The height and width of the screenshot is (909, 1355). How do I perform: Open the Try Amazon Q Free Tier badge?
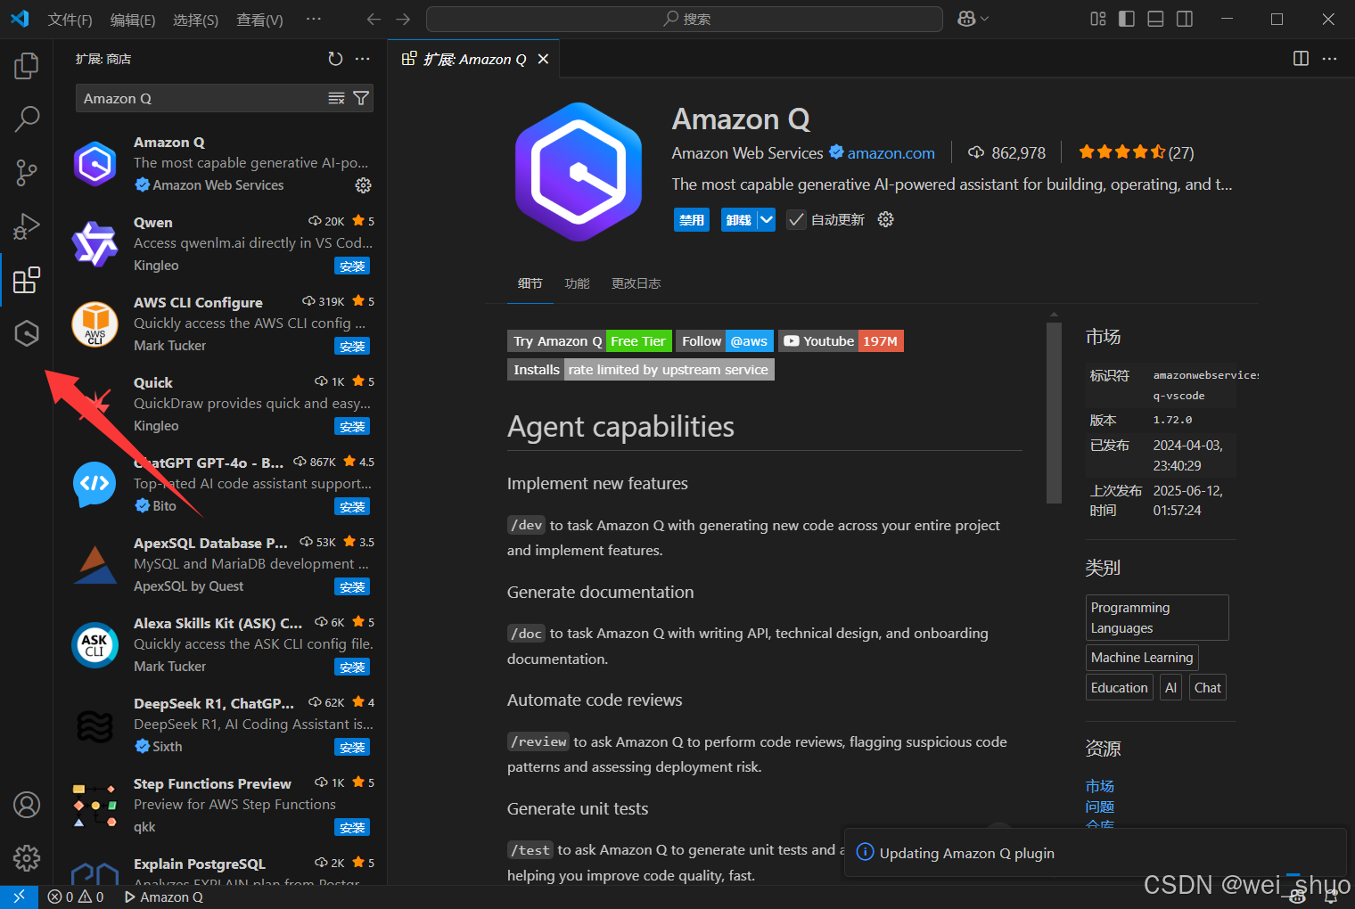click(589, 341)
